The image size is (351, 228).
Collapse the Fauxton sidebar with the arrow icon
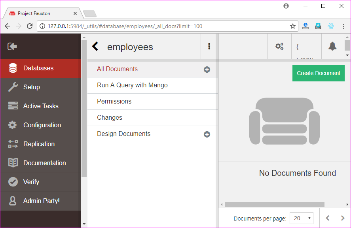(12, 47)
